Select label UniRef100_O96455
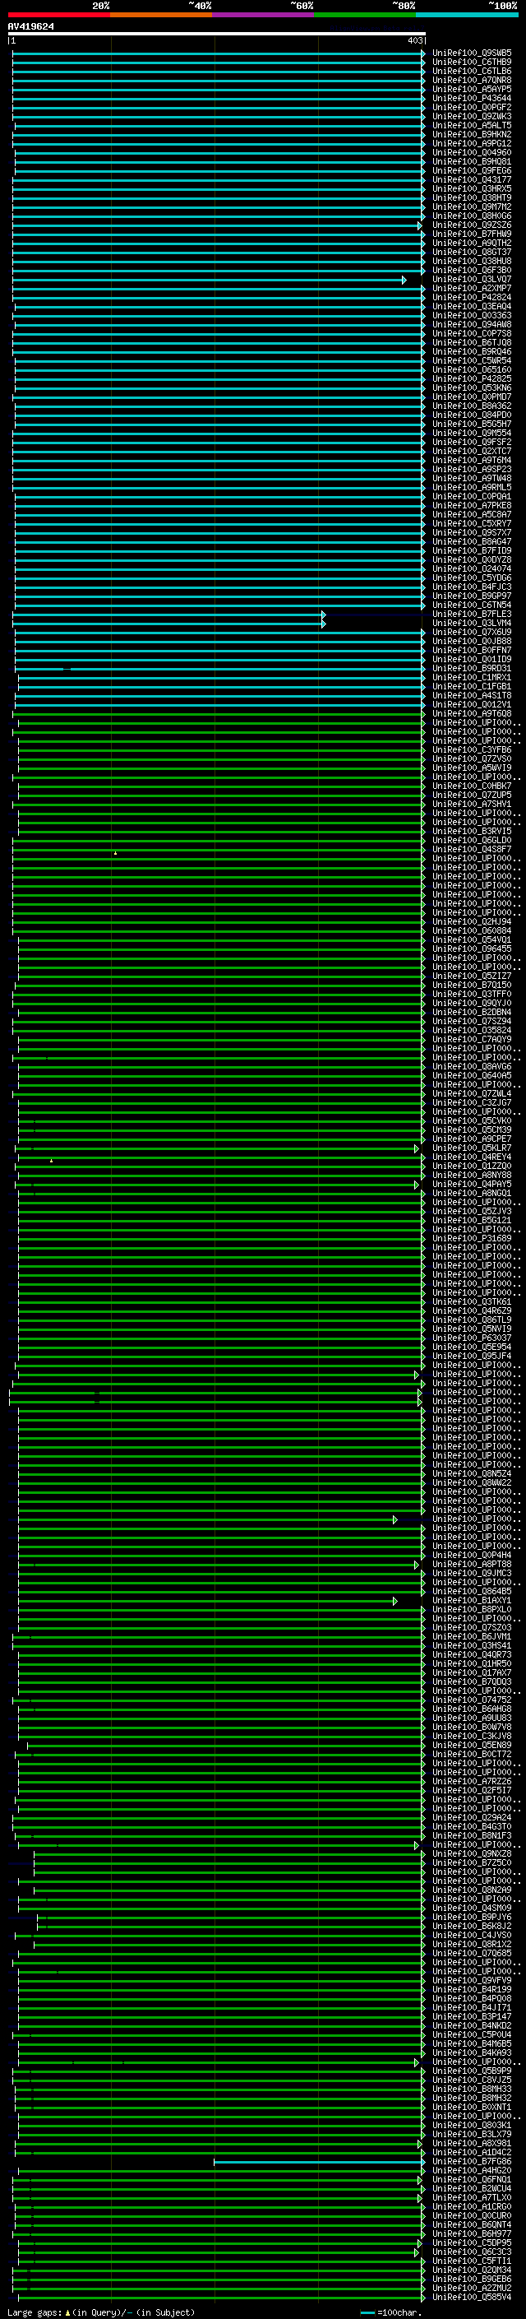This screenshot has height=2319, width=526. (472, 948)
